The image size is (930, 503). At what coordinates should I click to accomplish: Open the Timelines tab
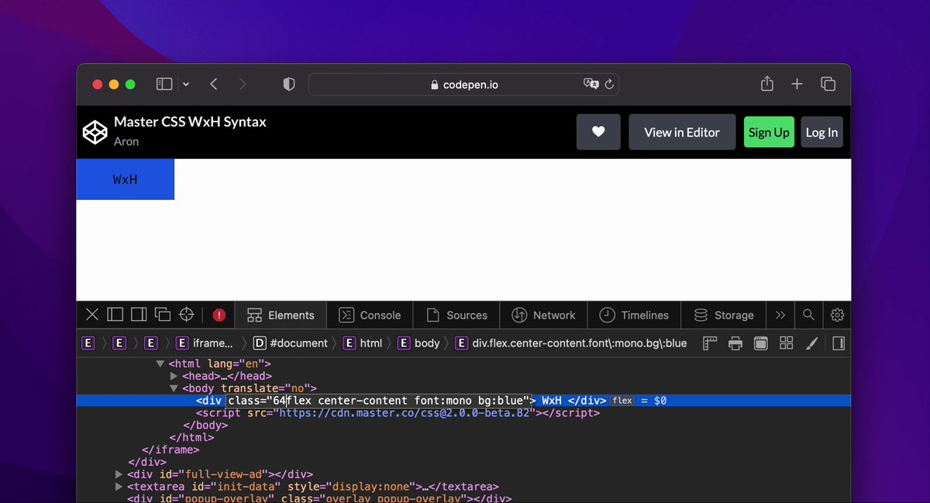(634, 315)
